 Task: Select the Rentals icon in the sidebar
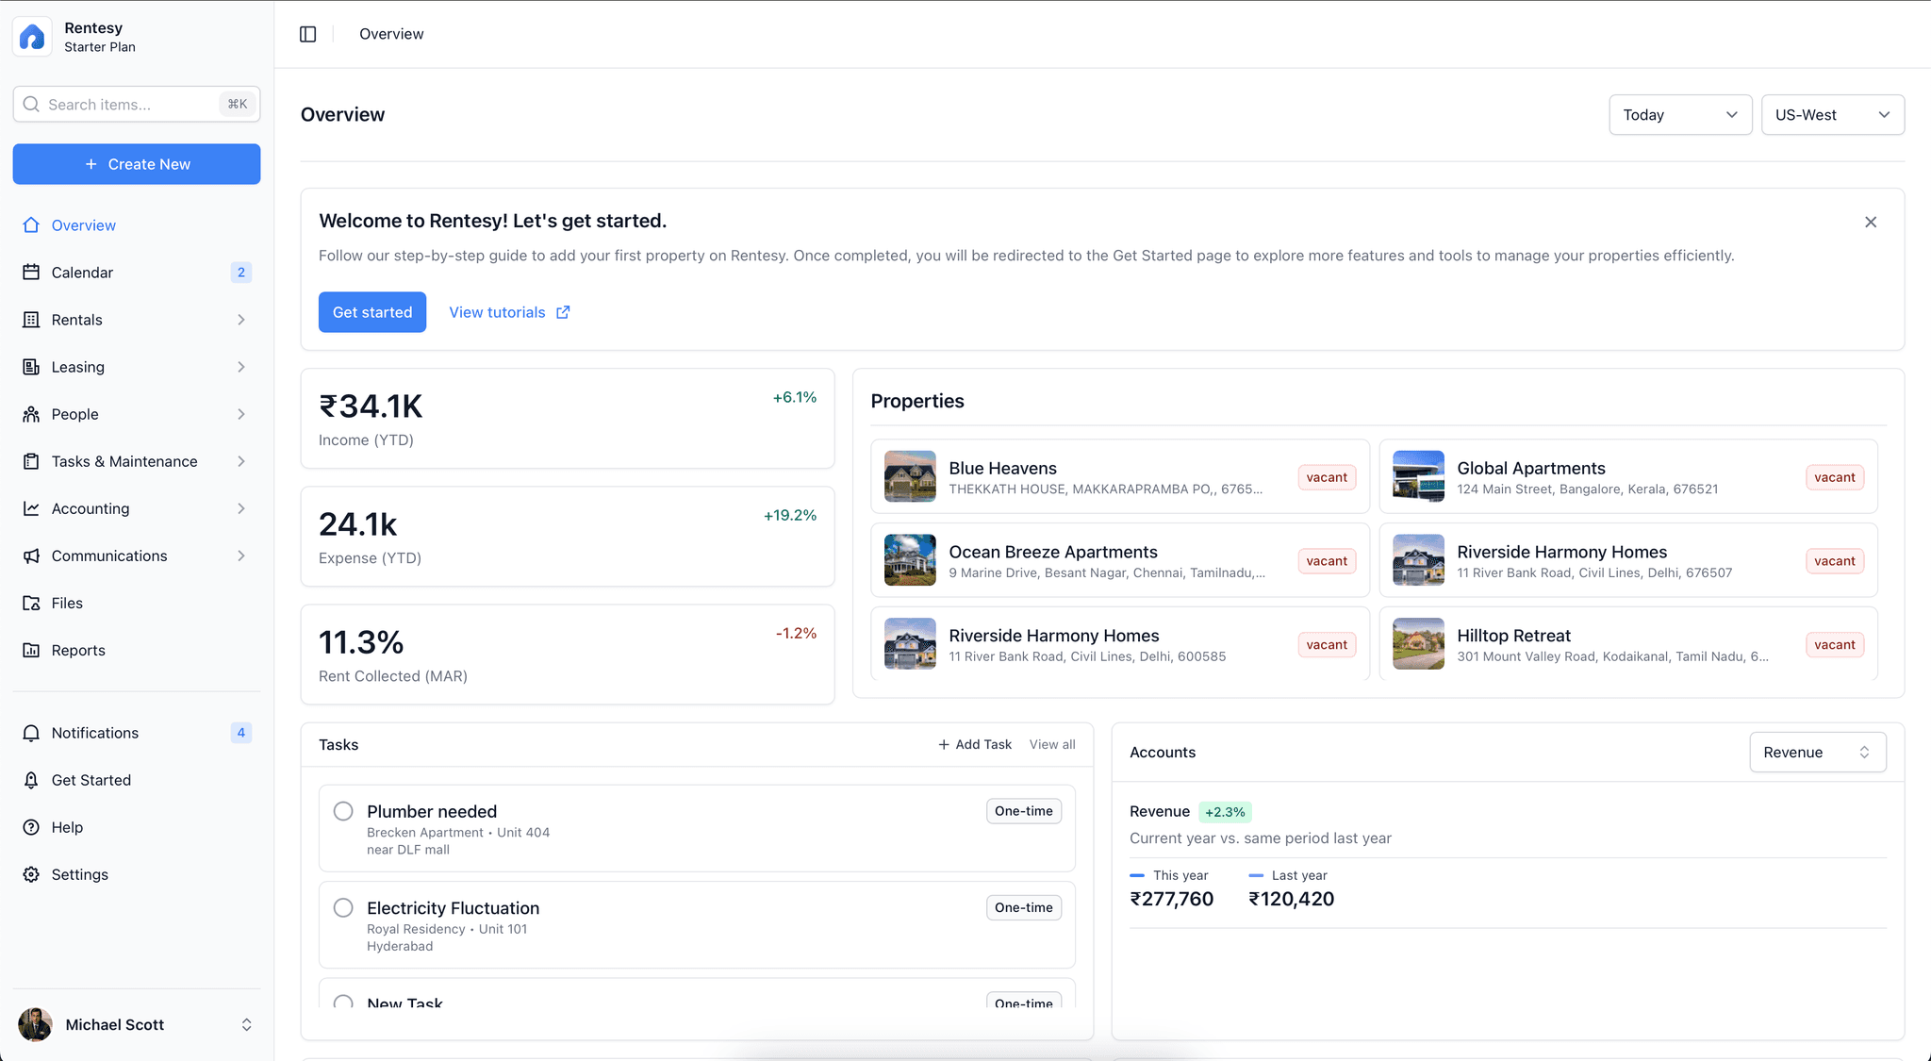[x=32, y=320]
